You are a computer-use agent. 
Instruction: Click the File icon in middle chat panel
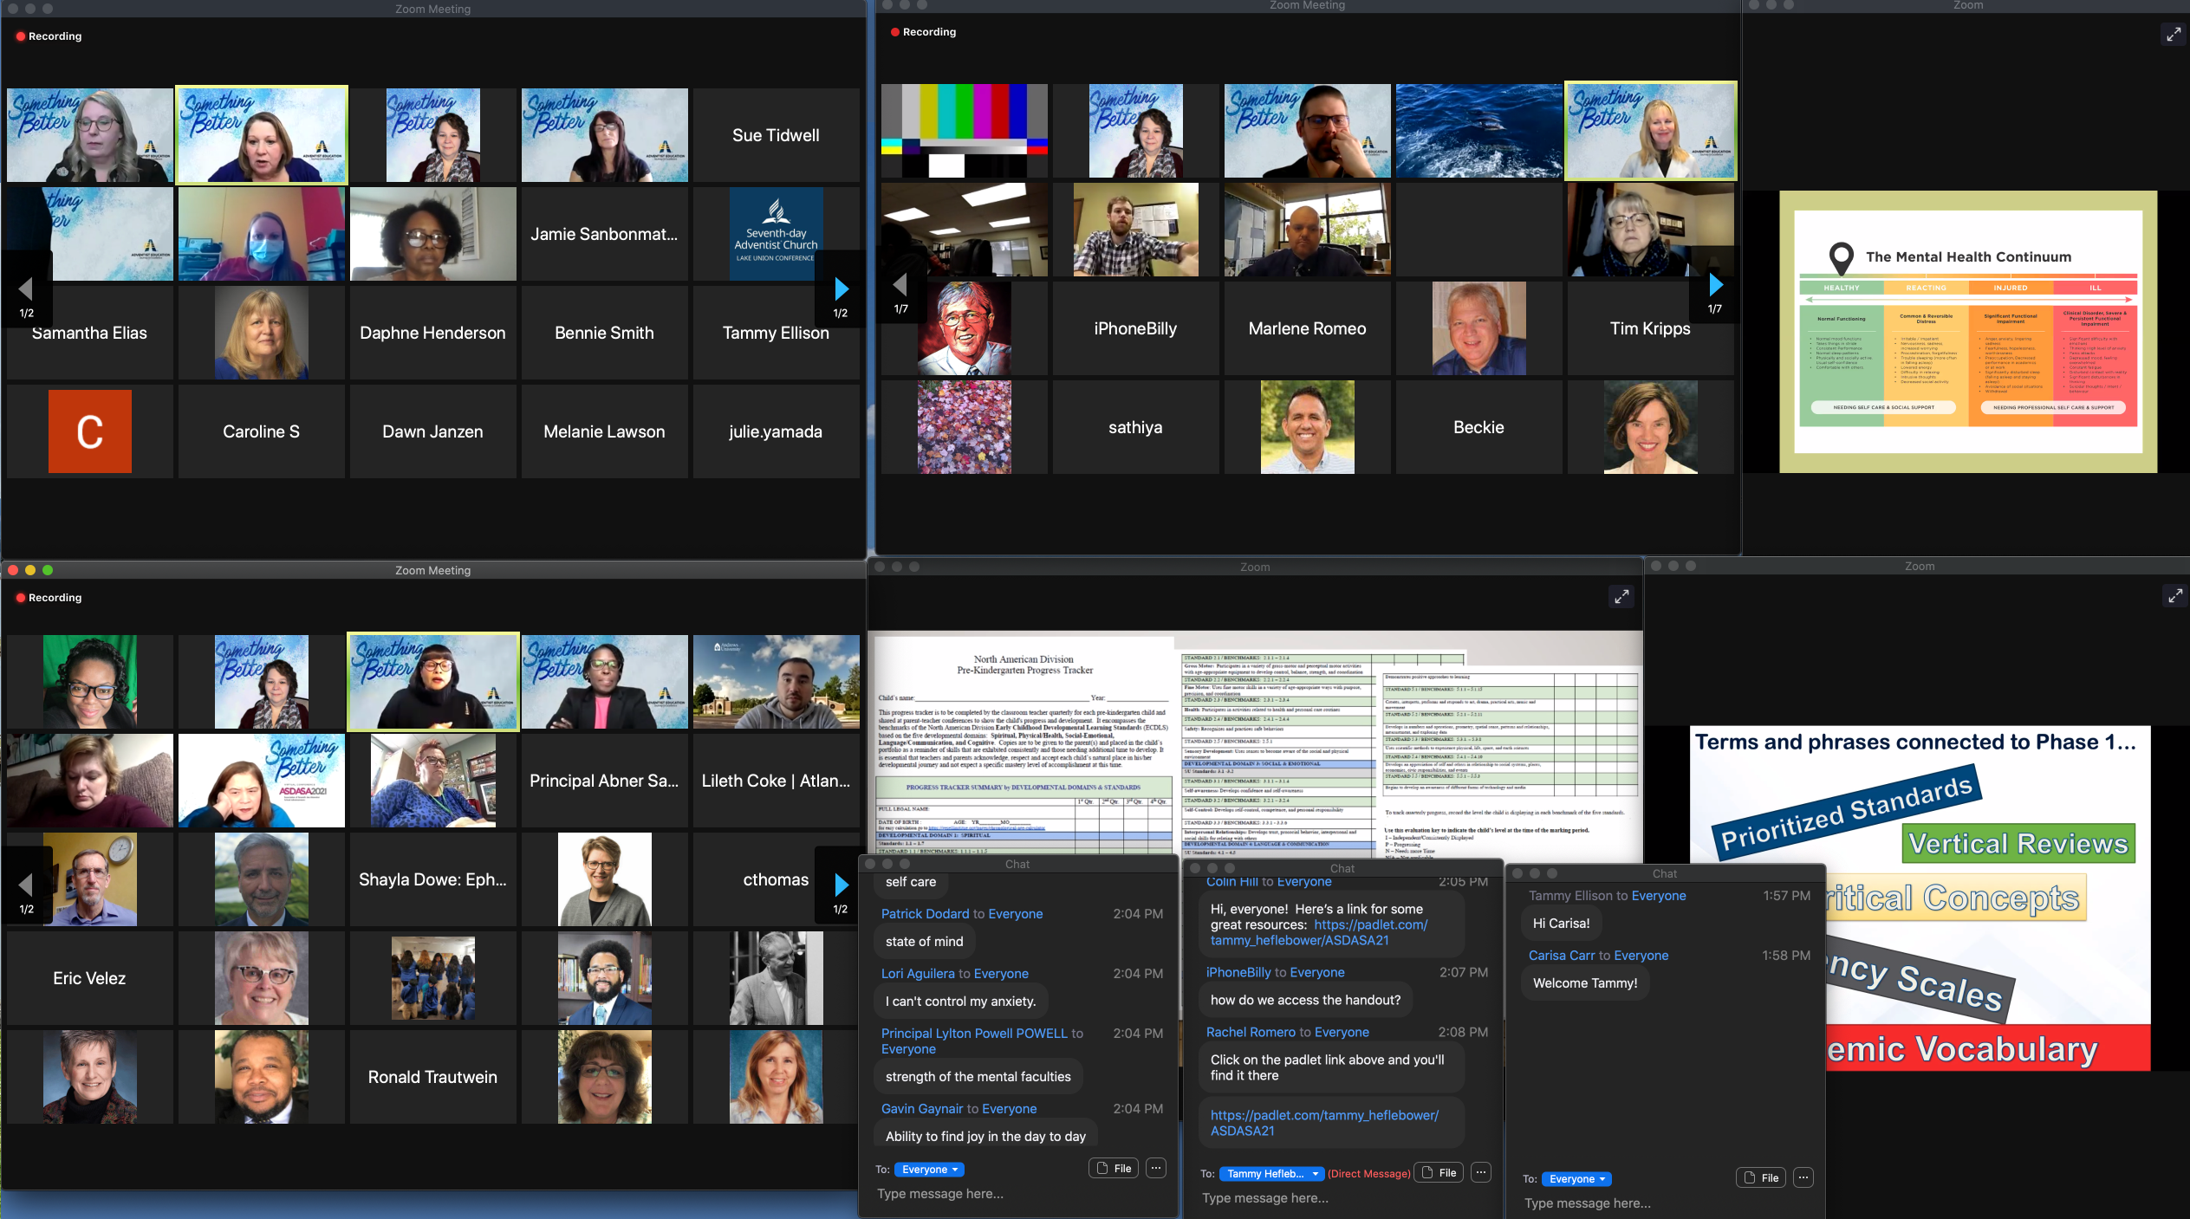coord(1439,1172)
